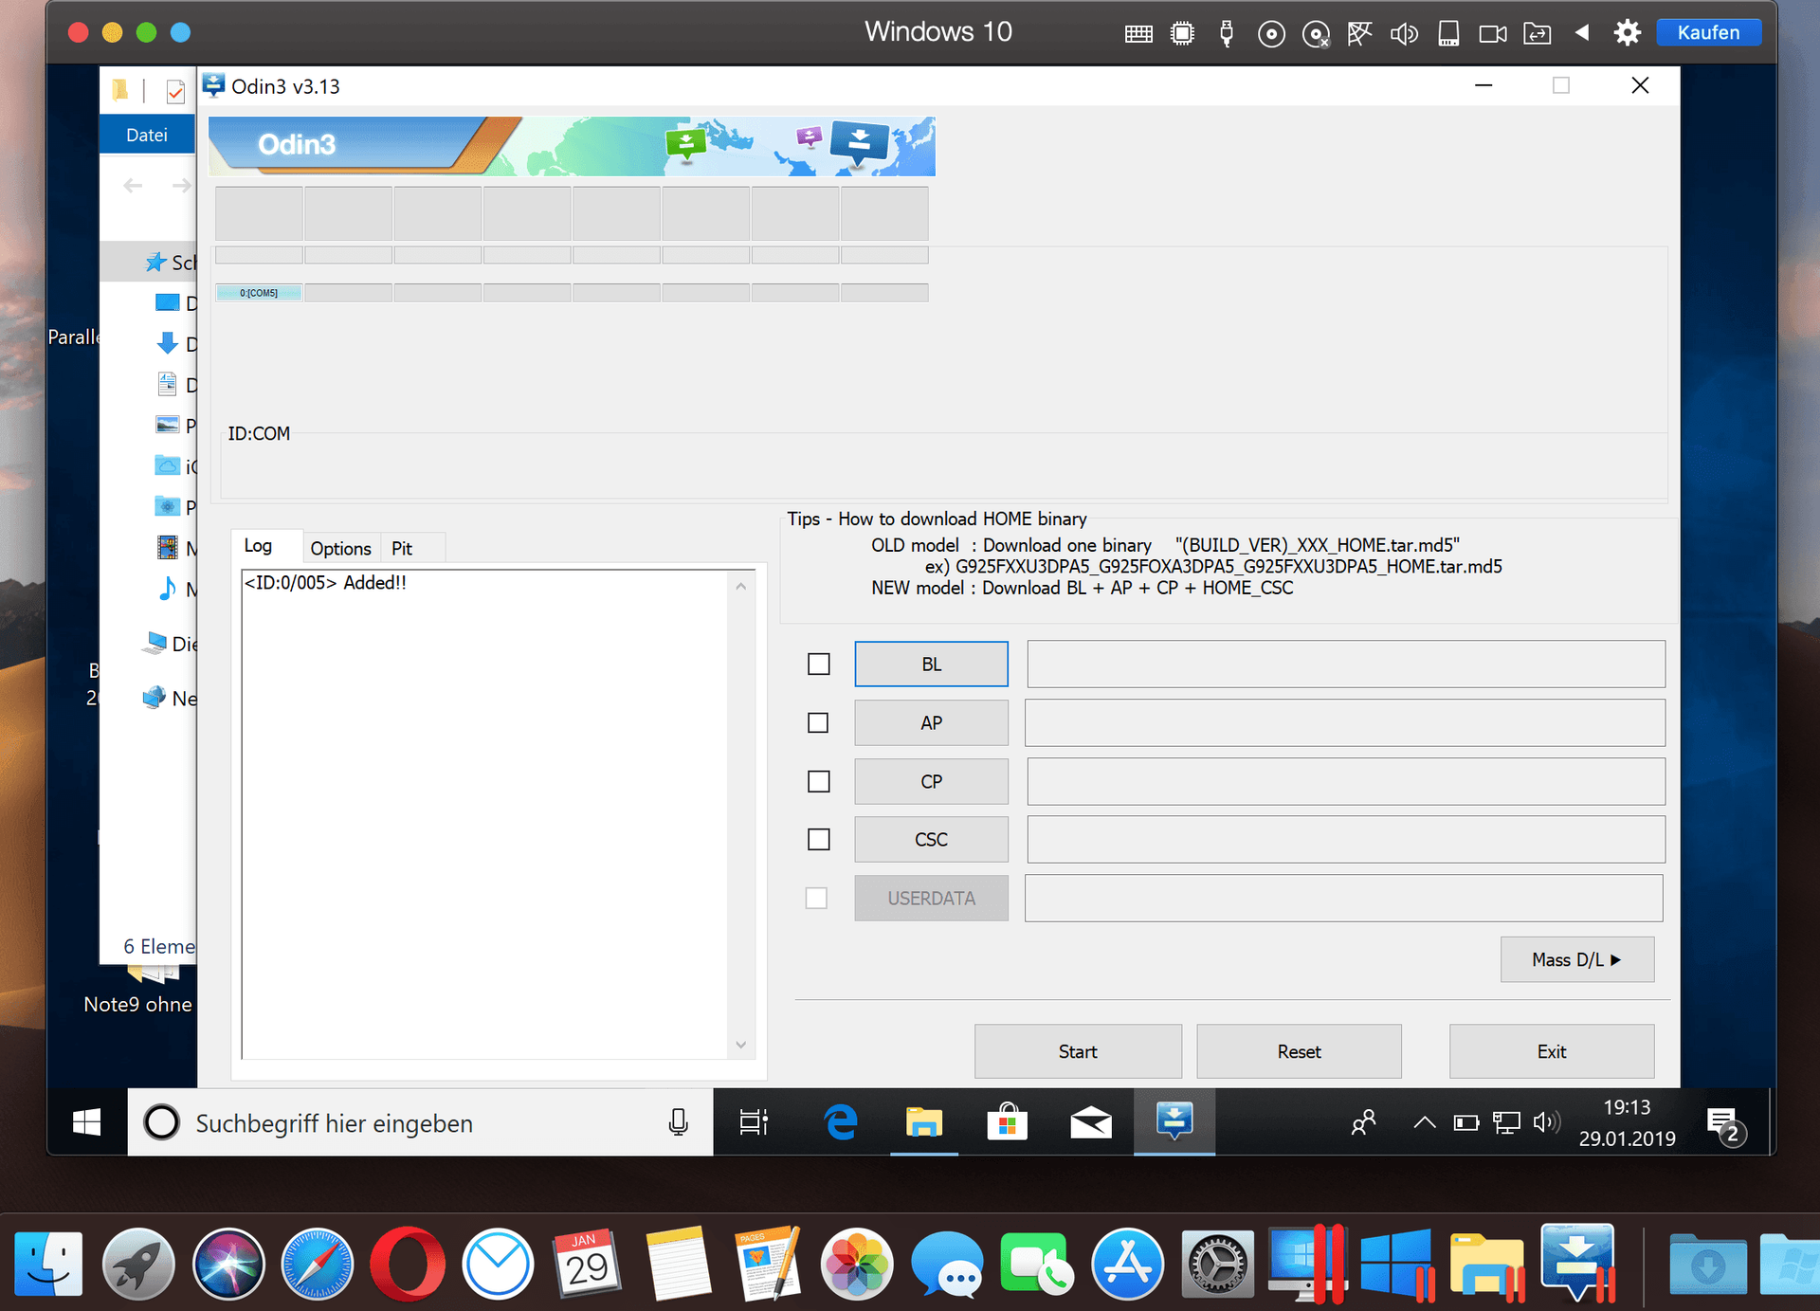This screenshot has width=1820, height=1311.
Task: Click the taskbar microphone icon
Action: click(x=678, y=1122)
